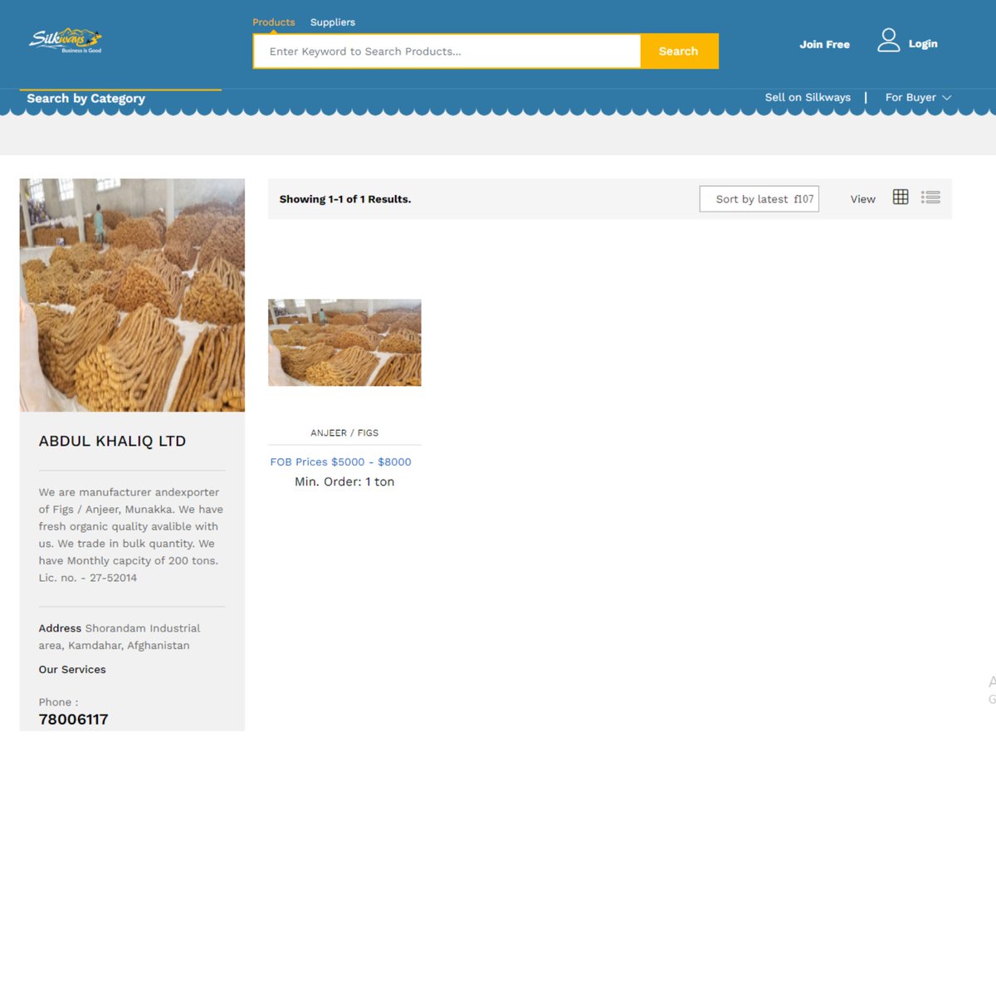Viewport: 996px width, 996px height.
Task: Click the phone number 78006117
Action: coord(74,720)
